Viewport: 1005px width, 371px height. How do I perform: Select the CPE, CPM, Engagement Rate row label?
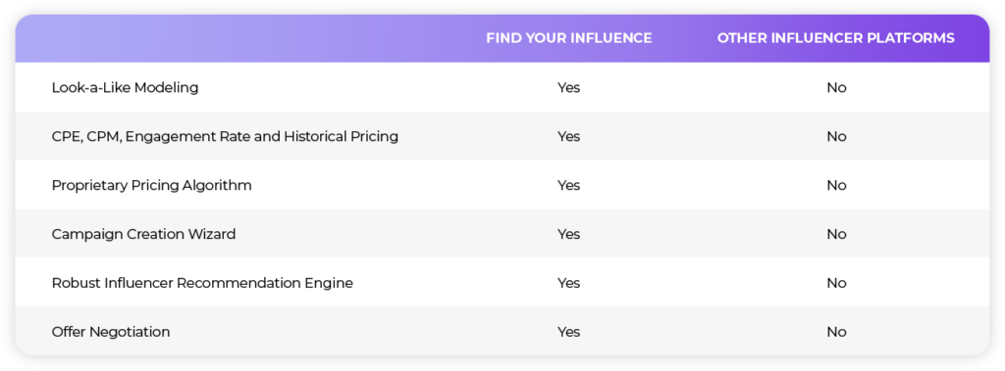225,136
